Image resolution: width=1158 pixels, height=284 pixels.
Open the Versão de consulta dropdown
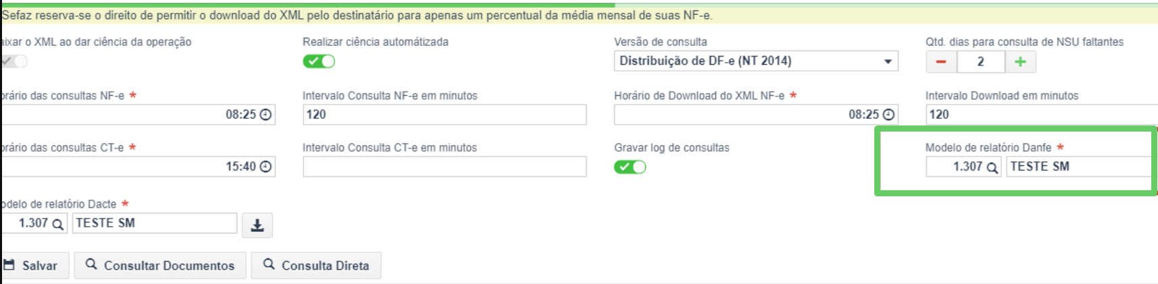tap(756, 61)
